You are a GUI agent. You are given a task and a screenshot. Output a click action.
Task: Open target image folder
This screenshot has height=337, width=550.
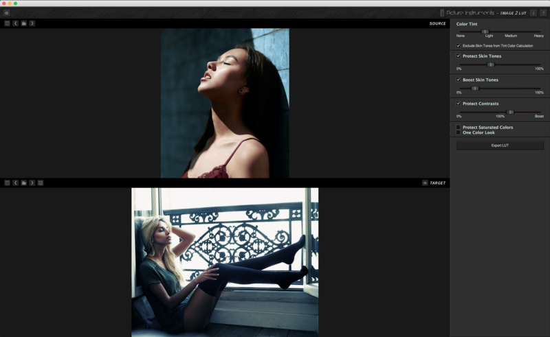24,183
